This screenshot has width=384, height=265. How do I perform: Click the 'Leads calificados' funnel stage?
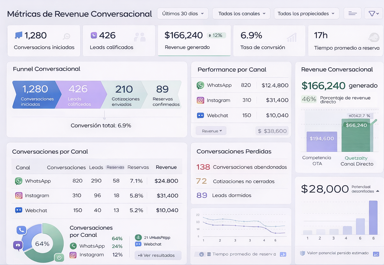[79, 95]
